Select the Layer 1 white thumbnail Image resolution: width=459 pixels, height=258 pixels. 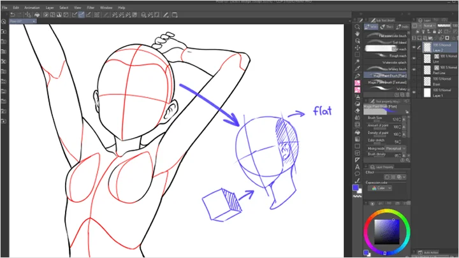pos(427,92)
